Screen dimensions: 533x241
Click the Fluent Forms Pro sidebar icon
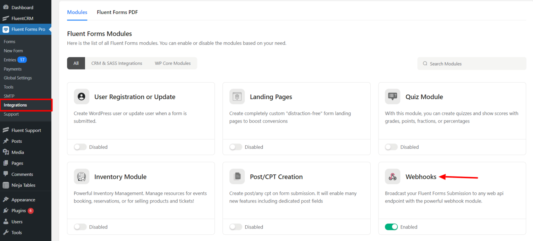(x=6, y=29)
